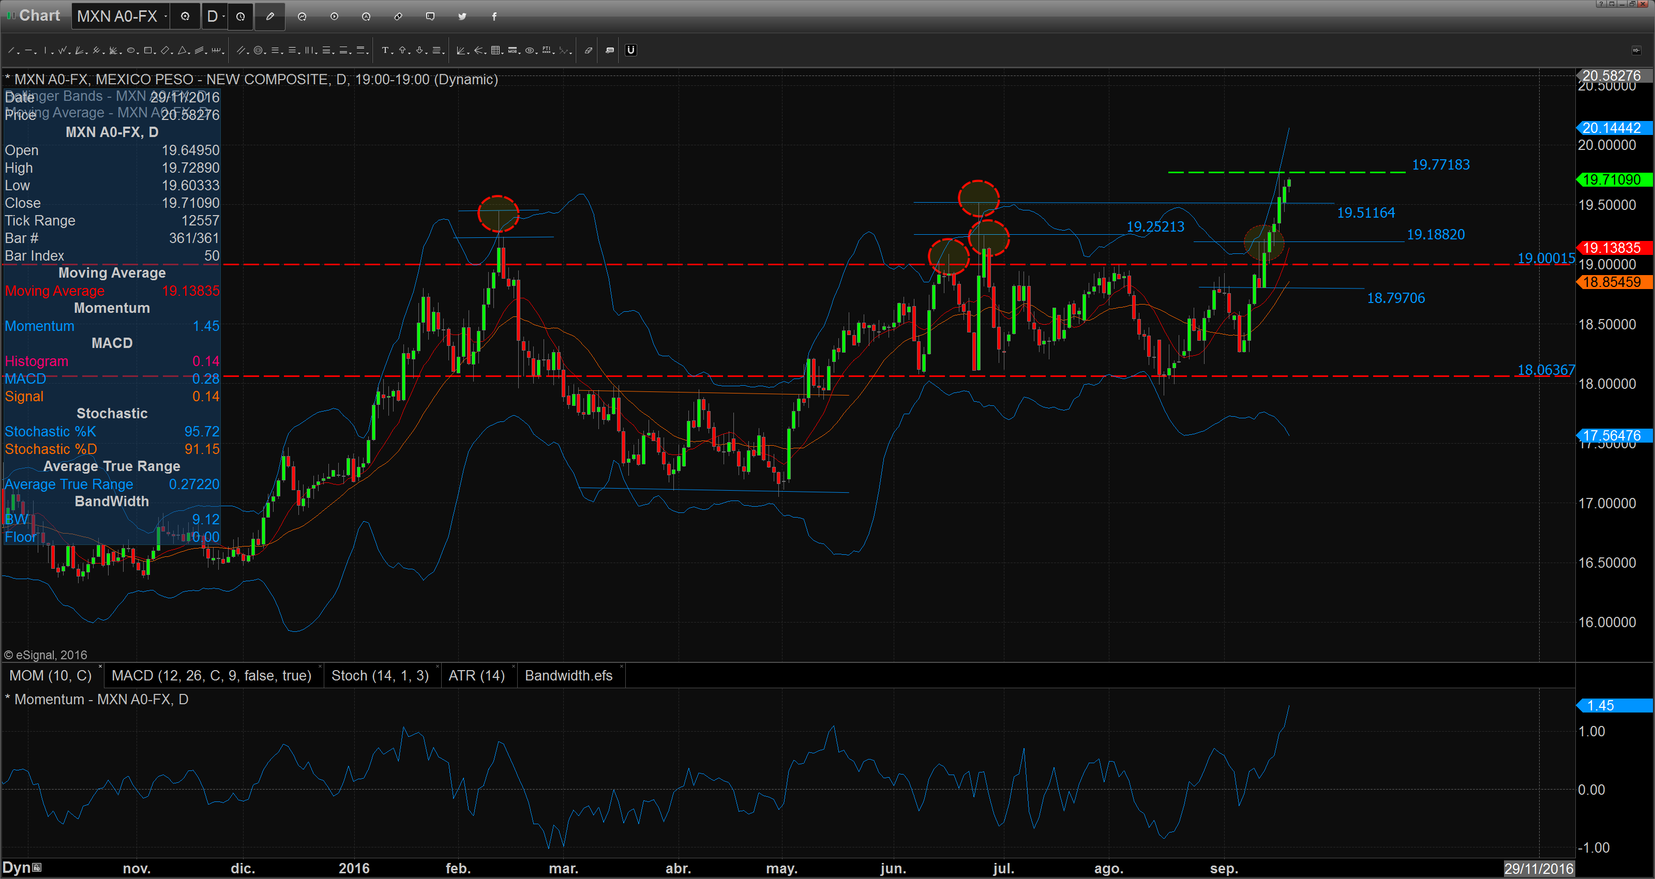
Task: Click the chart studies icon in top toolbar
Action: click(x=302, y=17)
